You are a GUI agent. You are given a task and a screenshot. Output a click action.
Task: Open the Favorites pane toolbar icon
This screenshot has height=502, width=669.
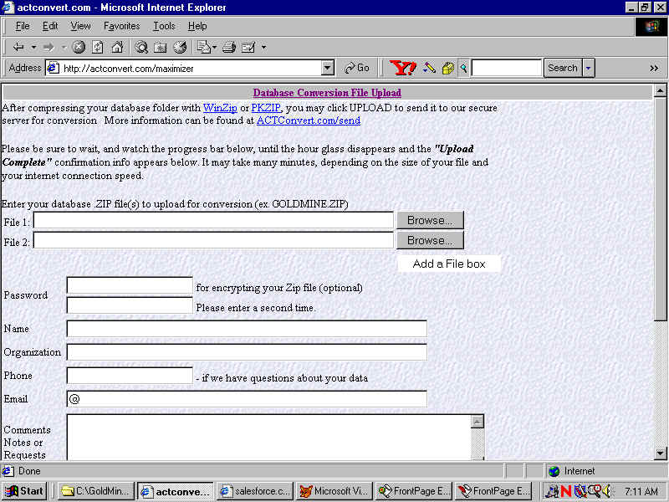click(161, 47)
